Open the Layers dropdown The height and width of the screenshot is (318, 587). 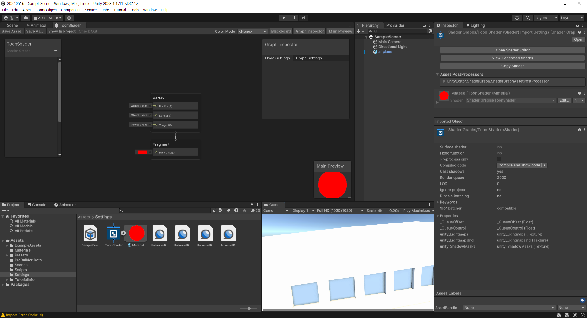546,18
